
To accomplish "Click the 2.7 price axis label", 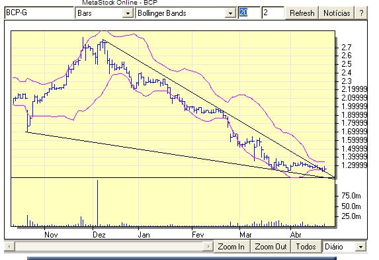I will click(x=347, y=47).
